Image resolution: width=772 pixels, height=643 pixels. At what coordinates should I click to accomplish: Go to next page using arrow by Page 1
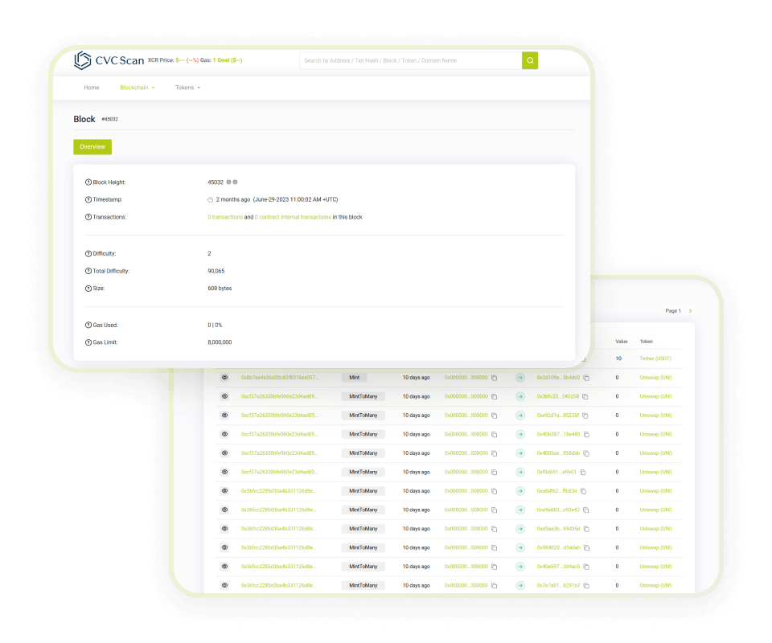tap(690, 311)
